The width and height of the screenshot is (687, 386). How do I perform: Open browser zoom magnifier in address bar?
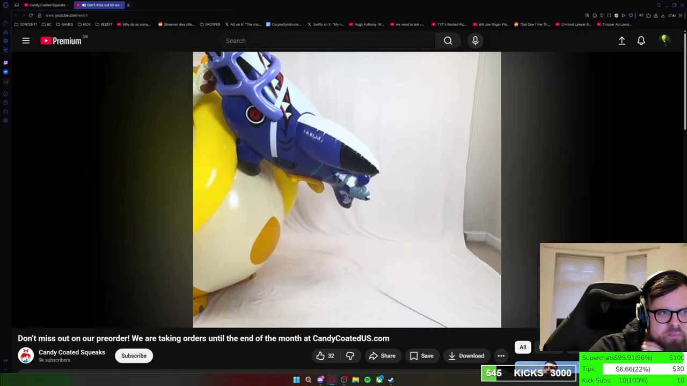pyautogui.click(x=587, y=16)
